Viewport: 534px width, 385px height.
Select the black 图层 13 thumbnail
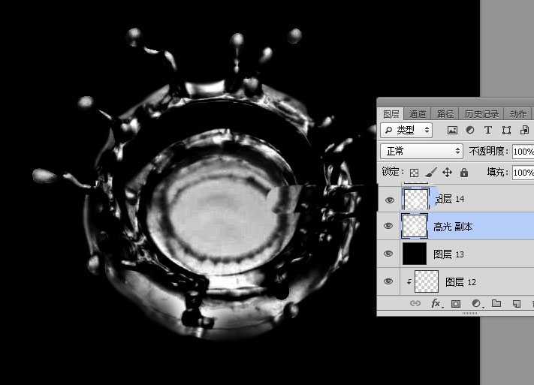(415, 254)
